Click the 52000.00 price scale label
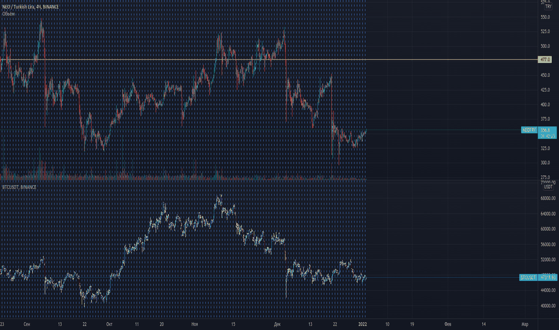 (x=548, y=260)
